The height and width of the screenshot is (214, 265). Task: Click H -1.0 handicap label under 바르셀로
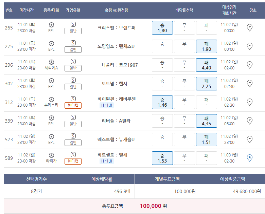[107, 161]
